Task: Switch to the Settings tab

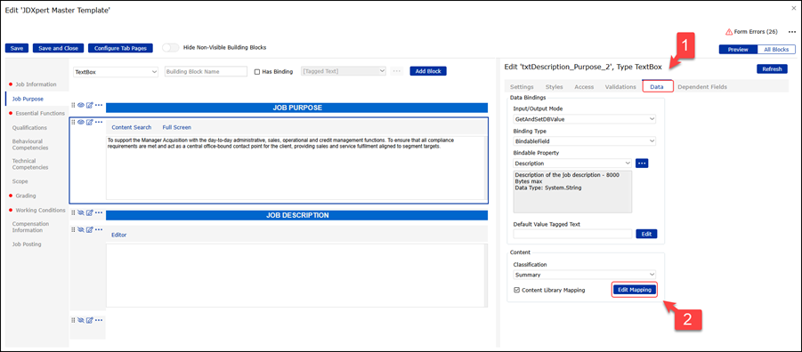Action: [x=522, y=87]
